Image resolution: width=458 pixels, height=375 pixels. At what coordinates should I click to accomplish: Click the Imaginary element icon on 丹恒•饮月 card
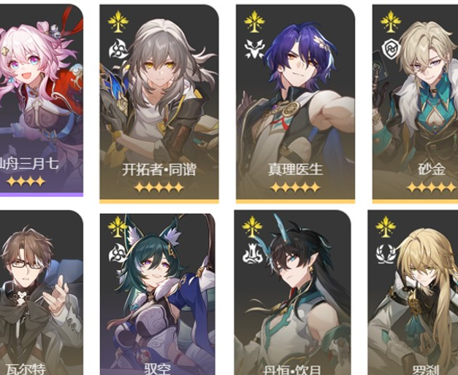point(252,226)
